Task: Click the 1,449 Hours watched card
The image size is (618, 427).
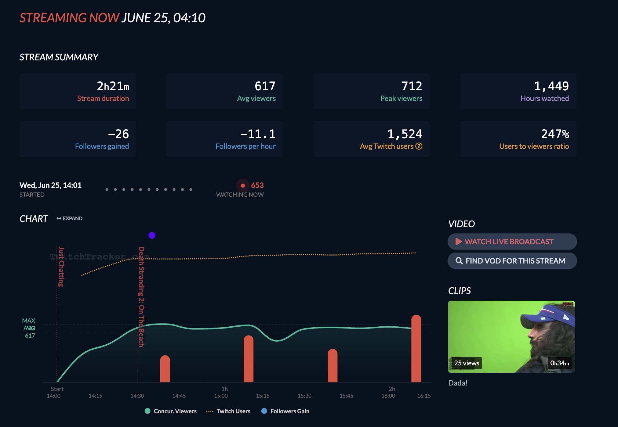Action: pyautogui.click(x=518, y=91)
